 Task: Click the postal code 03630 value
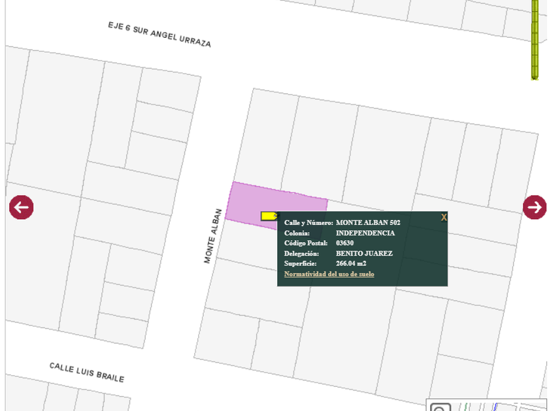click(x=344, y=243)
